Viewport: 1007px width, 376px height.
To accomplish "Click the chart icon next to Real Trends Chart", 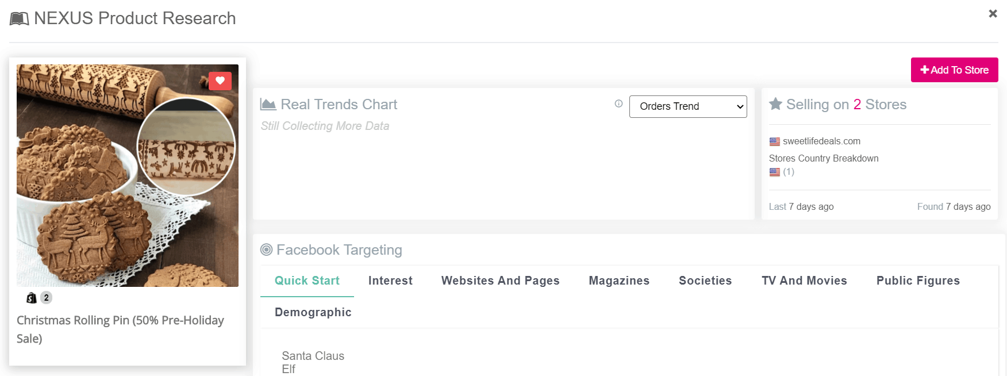I will 268,103.
